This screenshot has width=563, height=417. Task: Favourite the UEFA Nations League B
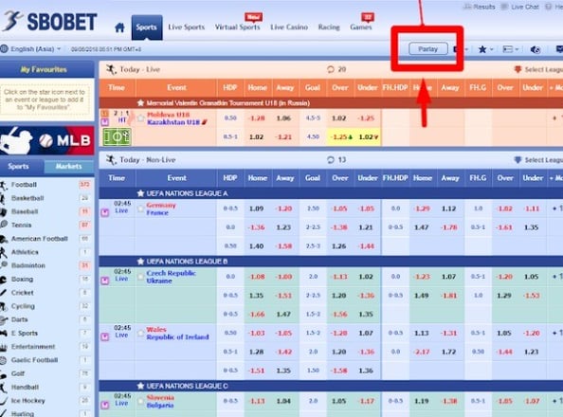coord(140,262)
